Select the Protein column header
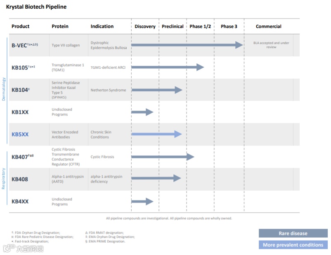331x255 pixels. pyautogui.click(x=60, y=26)
